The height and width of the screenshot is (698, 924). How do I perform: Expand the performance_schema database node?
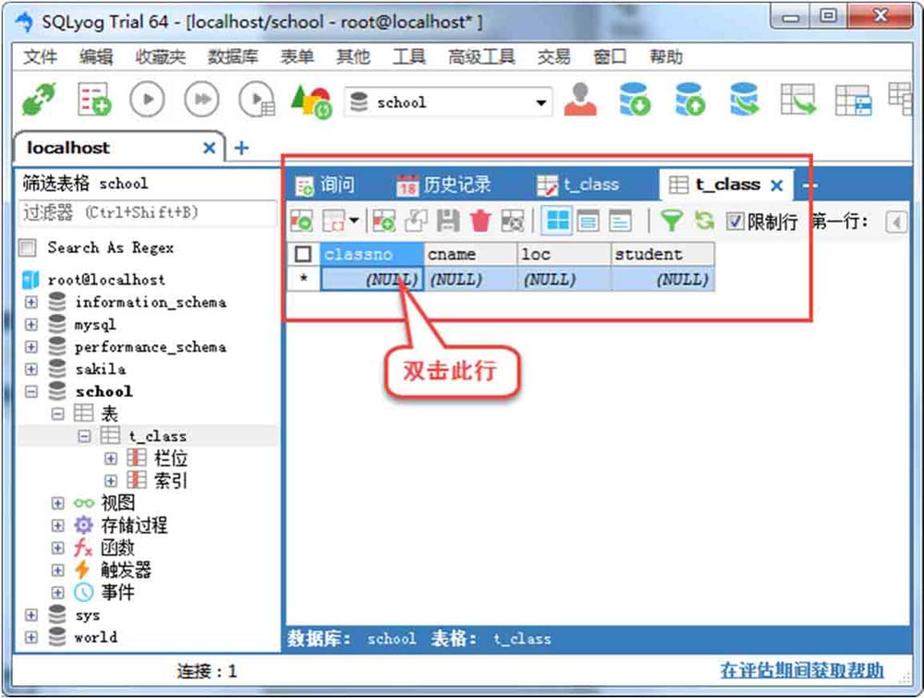(31, 347)
